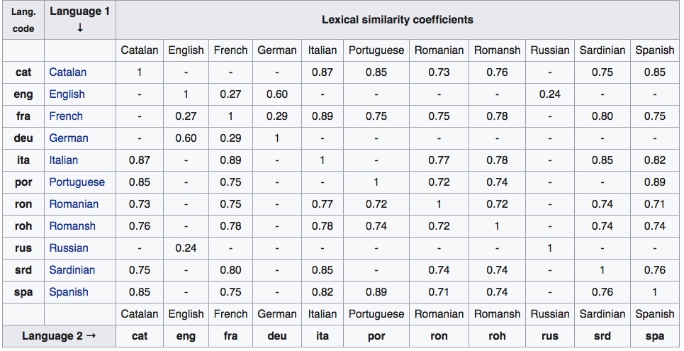The height and width of the screenshot is (351, 684).
Task: Click the Language 2 footer cell
Action: [x=60, y=336]
